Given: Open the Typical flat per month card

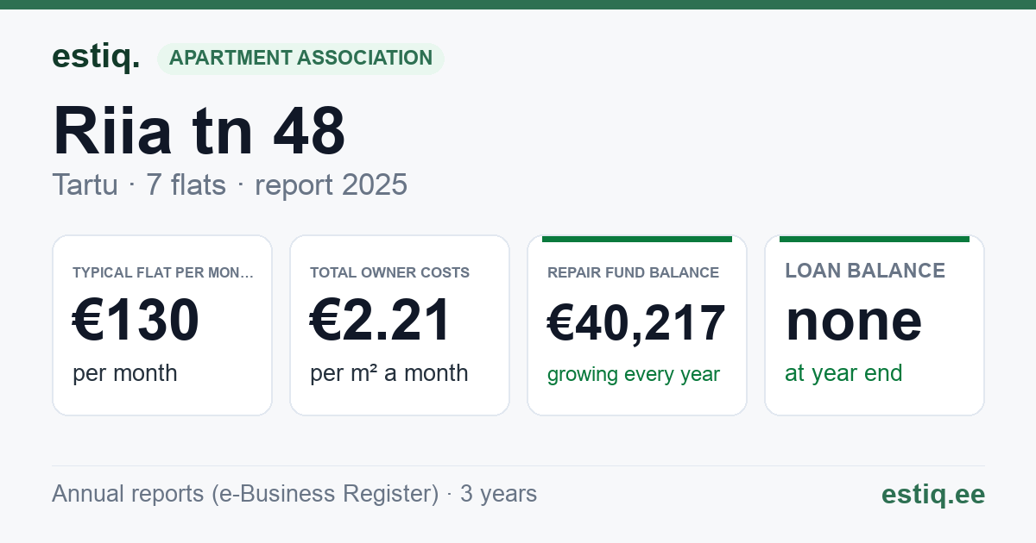Looking at the screenshot, I should [162, 326].
